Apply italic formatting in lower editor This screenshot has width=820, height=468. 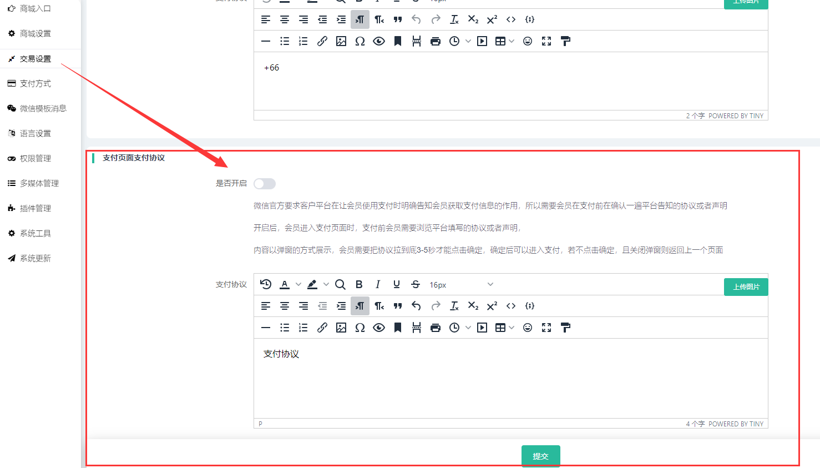(x=378, y=284)
